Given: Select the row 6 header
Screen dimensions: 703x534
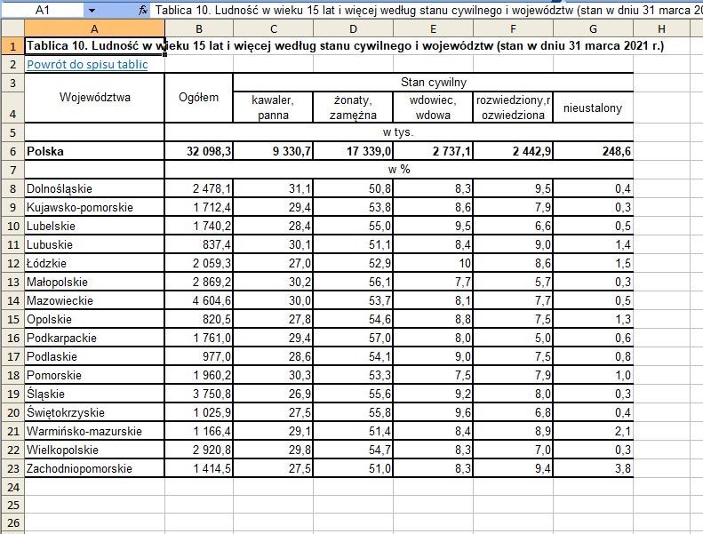Looking at the screenshot, I should pyautogui.click(x=12, y=151).
